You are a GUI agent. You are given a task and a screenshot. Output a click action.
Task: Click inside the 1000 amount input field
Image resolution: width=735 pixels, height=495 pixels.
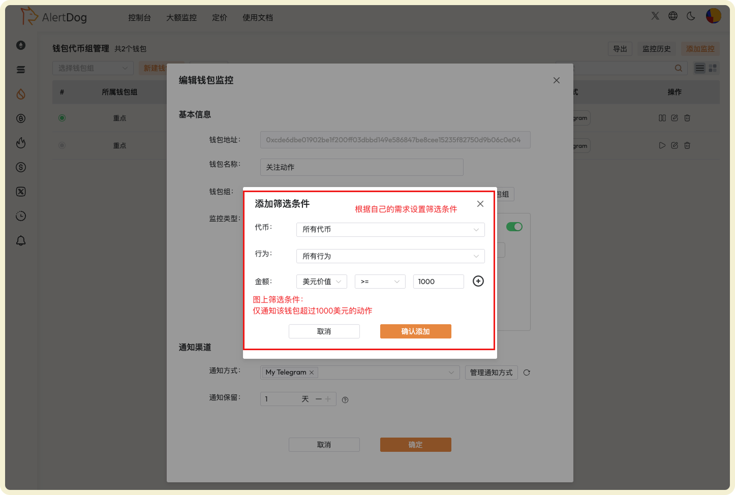click(438, 281)
